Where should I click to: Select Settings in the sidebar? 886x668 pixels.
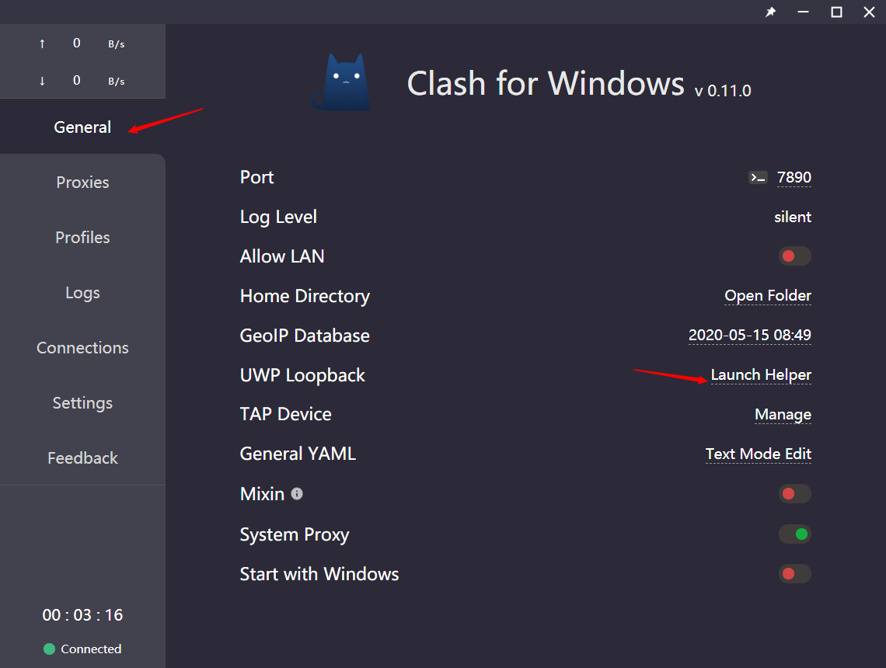pyautogui.click(x=82, y=403)
